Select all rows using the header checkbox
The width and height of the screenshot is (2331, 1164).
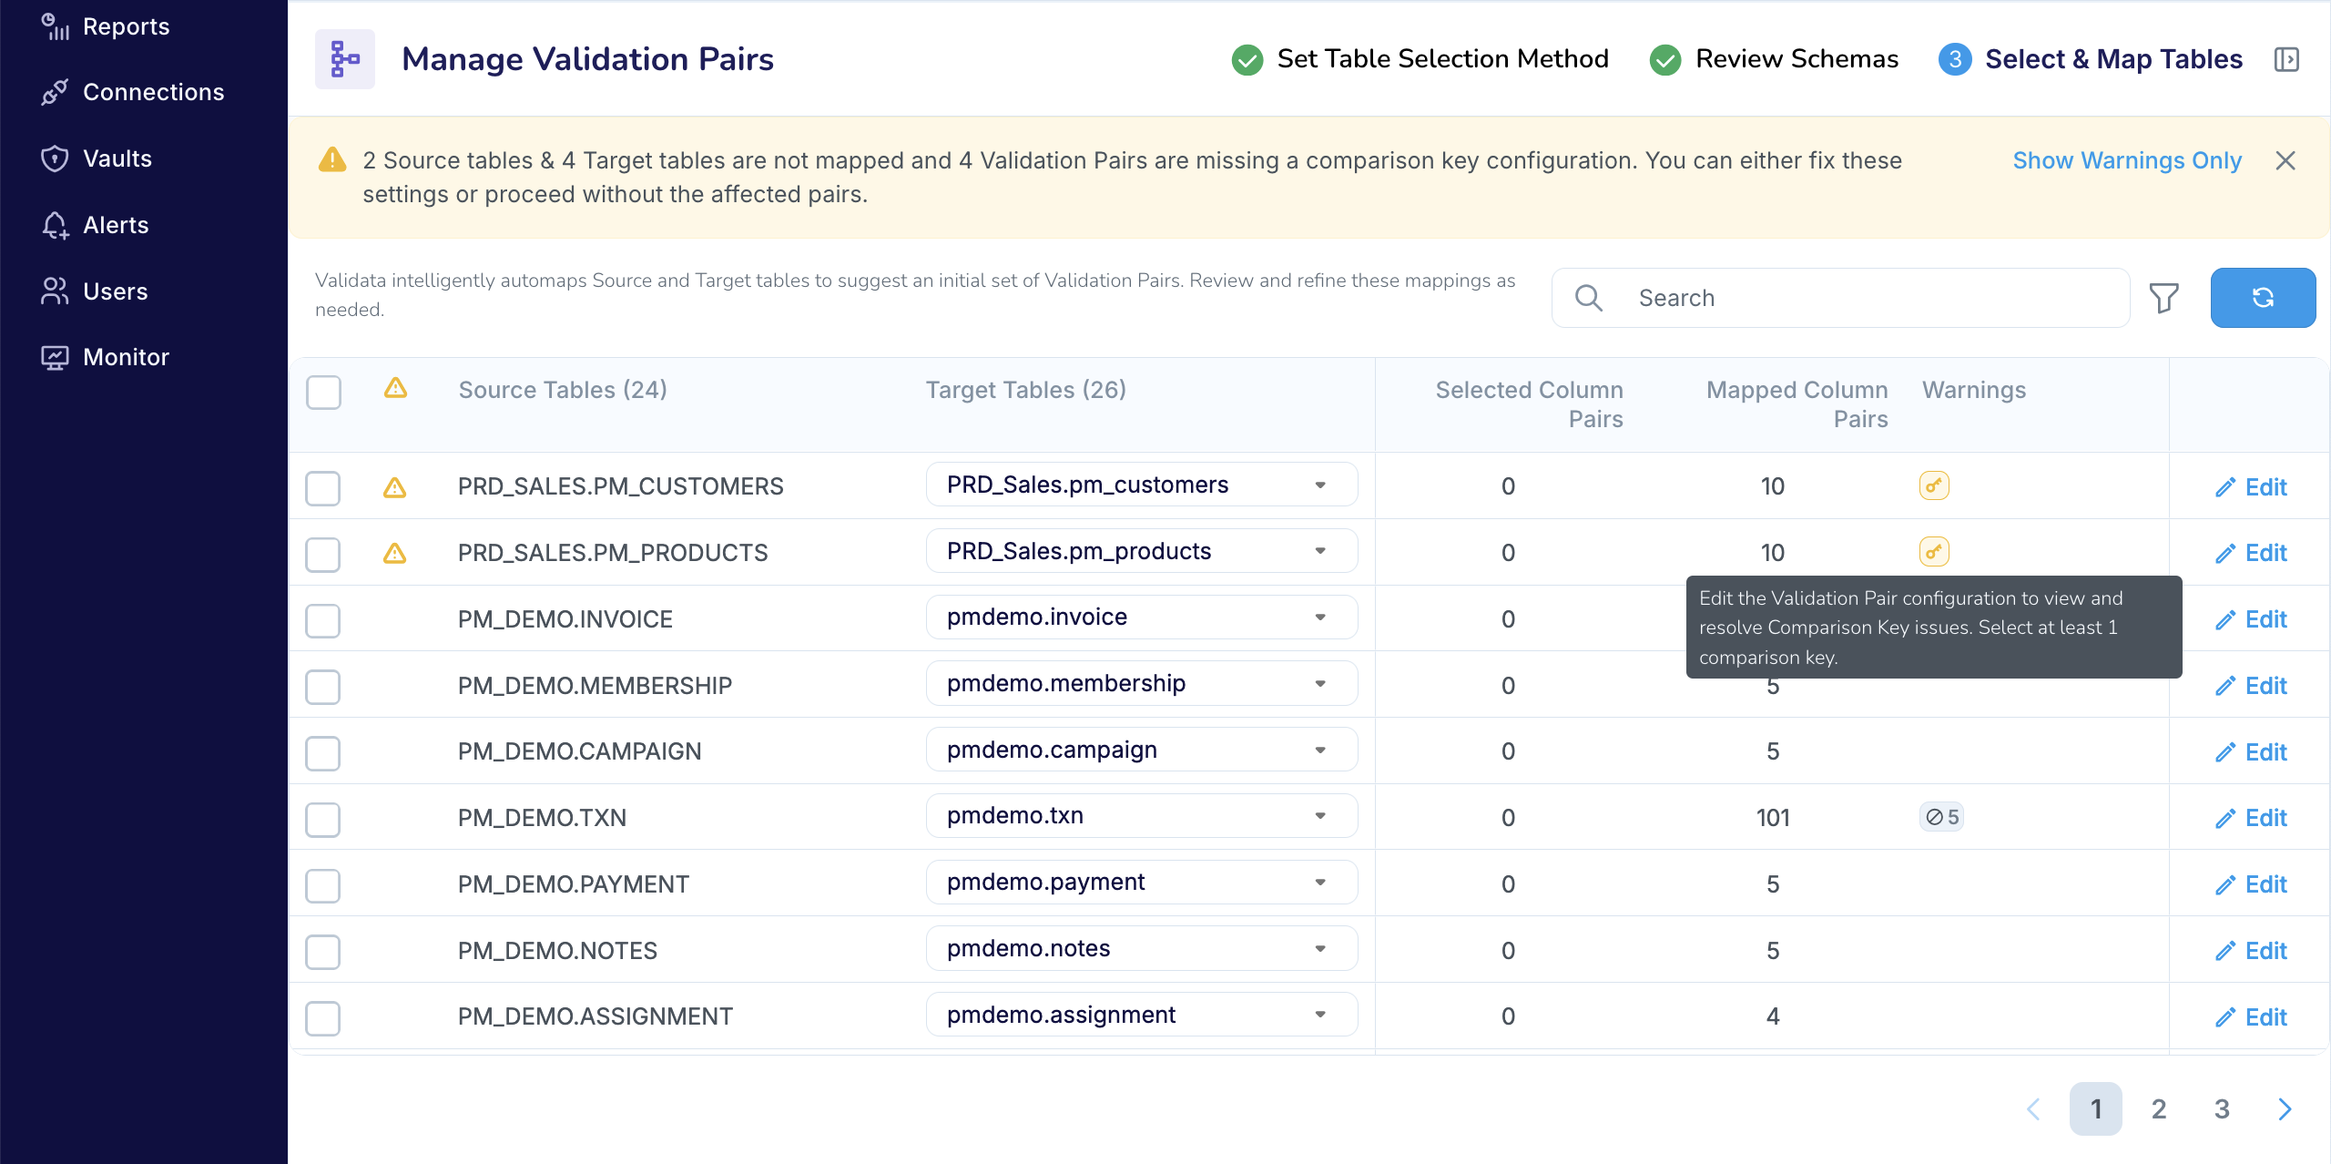[x=323, y=393]
